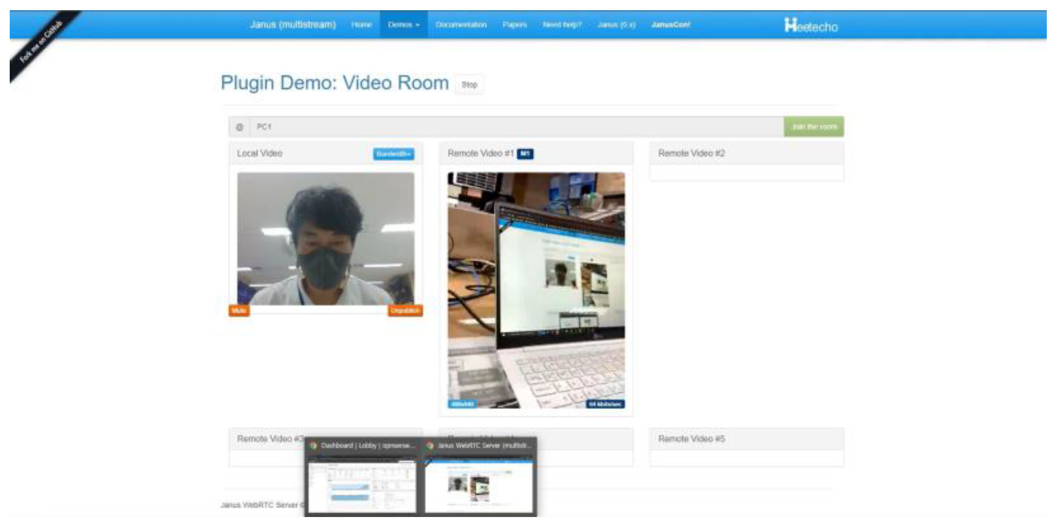Image resolution: width=1054 pixels, height=528 pixels.
Task: Click the Join the room button
Action: pyautogui.click(x=813, y=126)
